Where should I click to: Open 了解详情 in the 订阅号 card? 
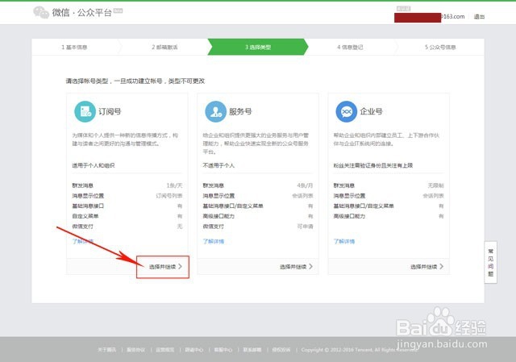pyautogui.click(x=82, y=241)
